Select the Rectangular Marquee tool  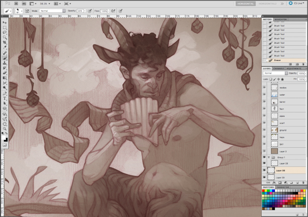coord(4,27)
